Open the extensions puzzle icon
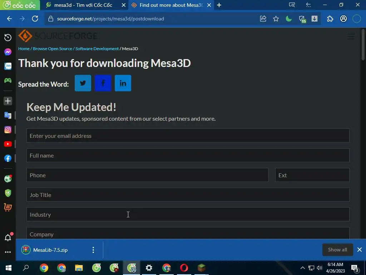This screenshot has height=275, width=366. 330,19
